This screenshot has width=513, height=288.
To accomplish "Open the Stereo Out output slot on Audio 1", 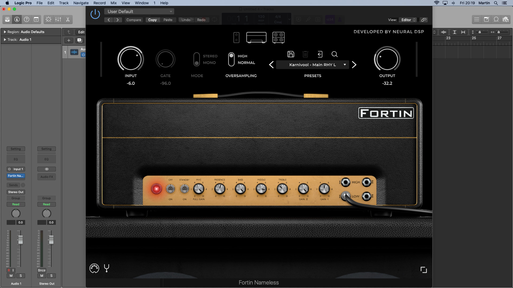I will pos(16,192).
